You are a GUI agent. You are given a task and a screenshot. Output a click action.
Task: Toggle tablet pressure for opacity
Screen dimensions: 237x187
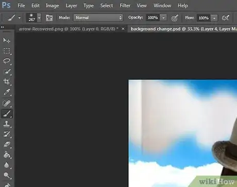[x=175, y=18]
